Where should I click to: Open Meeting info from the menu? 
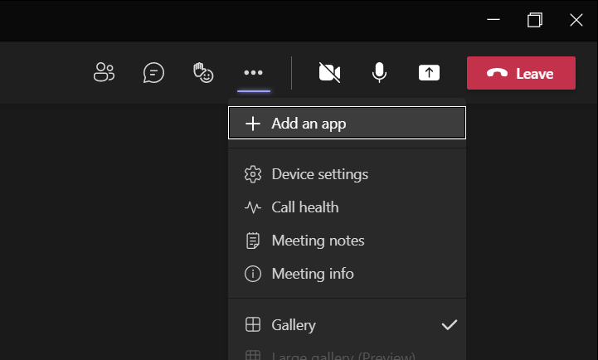tap(312, 274)
